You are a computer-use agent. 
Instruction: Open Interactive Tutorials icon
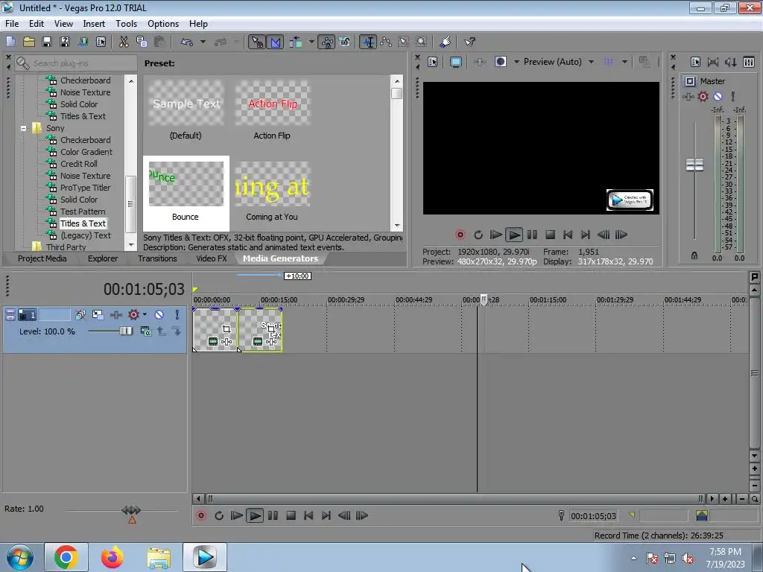point(445,42)
